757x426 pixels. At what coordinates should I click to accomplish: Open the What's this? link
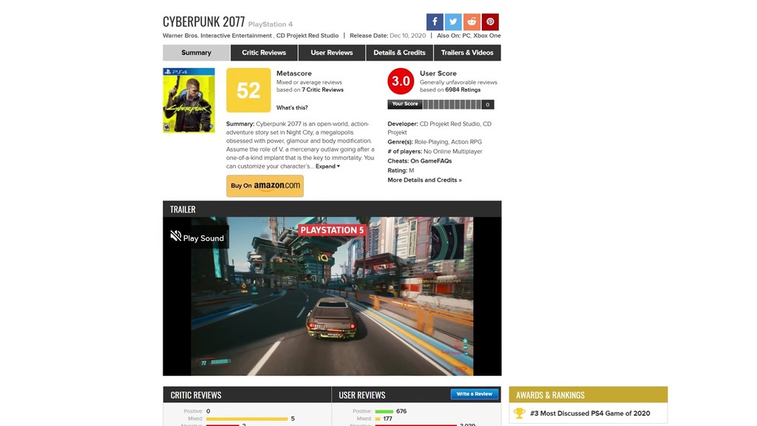point(292,108)
